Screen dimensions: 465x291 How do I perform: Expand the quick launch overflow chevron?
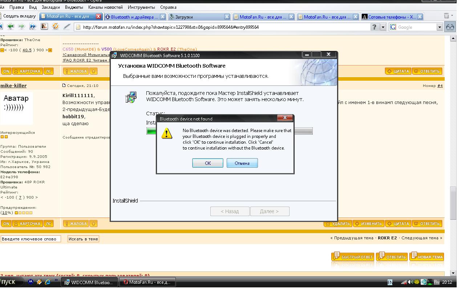(x=56, y=280)
